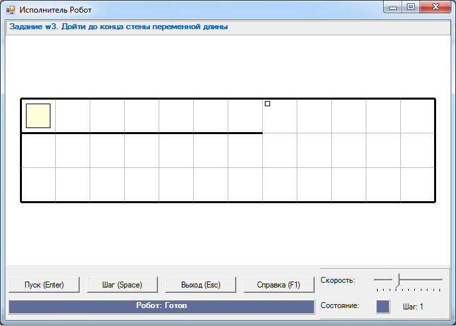This screenshot has height=326, width=456.
Task: Click the grid cell immediately right of the robot
Action: pyautogui.click(x=72, y=116)
